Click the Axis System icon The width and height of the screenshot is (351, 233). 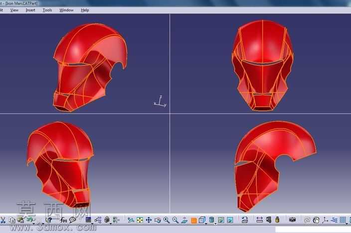(325, 220)
